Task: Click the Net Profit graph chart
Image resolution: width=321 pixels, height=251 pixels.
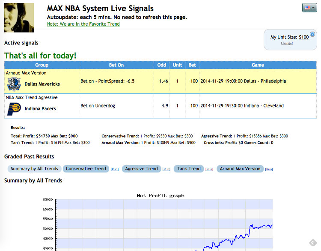Action: pyautogui.click(x=158, y=222)
